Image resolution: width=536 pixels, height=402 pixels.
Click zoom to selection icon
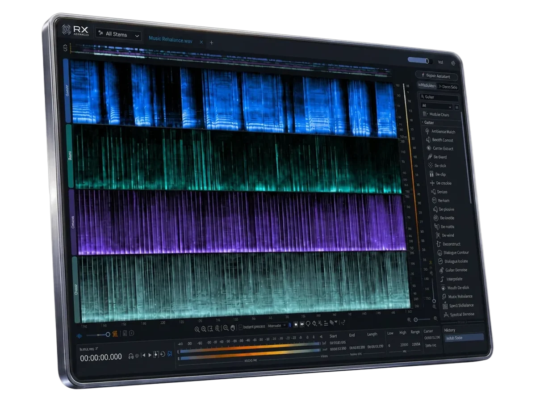click(210, 328)
